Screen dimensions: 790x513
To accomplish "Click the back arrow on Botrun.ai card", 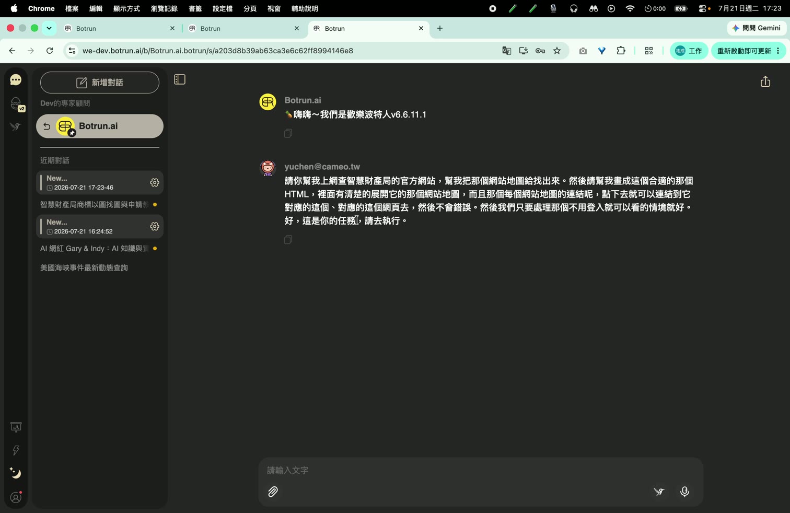I will (47, 126).
